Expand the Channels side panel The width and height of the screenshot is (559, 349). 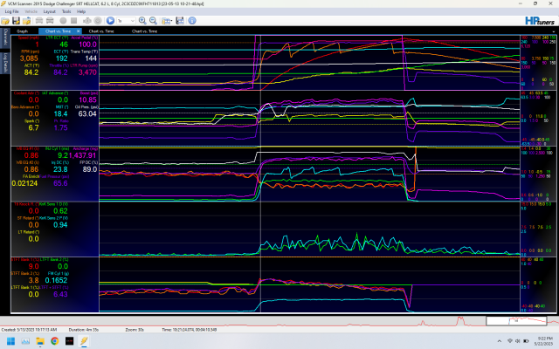tap(3, 38)
